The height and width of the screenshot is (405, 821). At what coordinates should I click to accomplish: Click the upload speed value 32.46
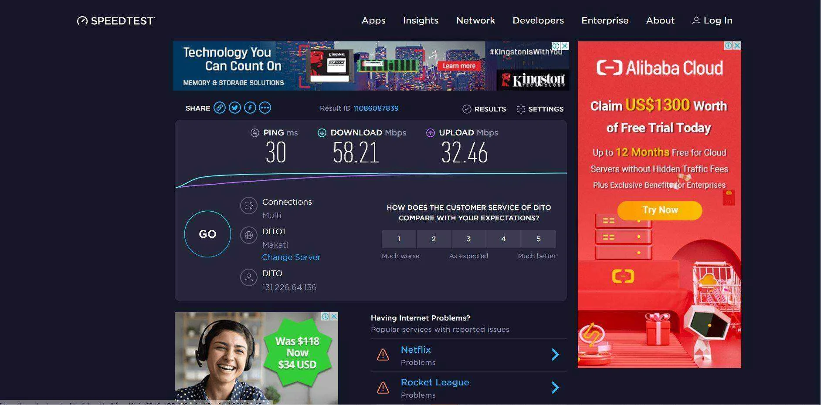tap(465, 153)
